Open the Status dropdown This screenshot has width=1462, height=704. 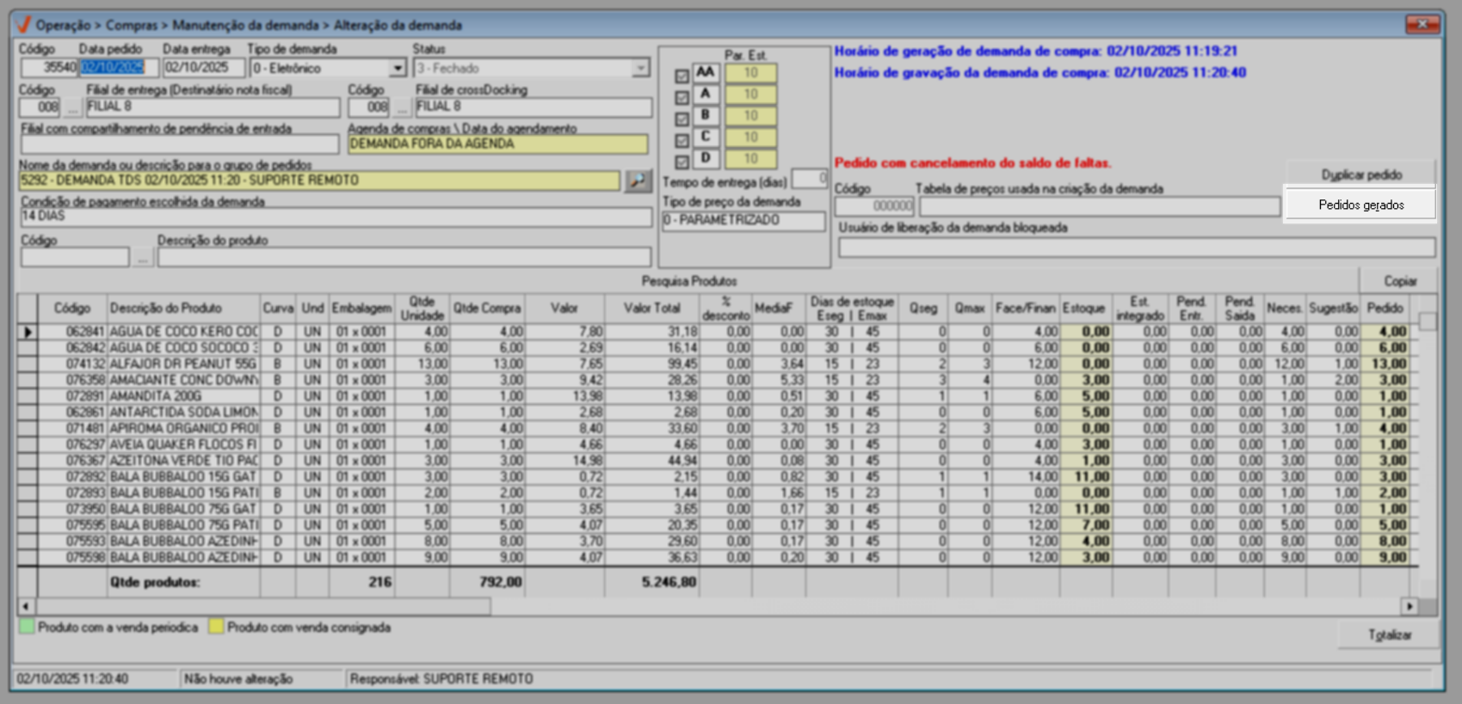click(x=640, y=68)
